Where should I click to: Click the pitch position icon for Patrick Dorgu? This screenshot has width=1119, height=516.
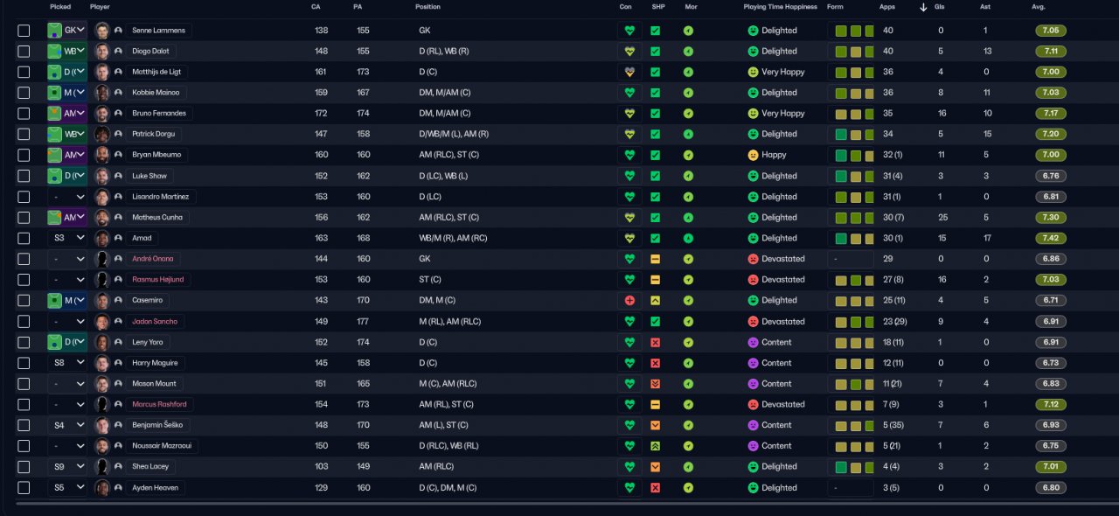click(55, 134)
